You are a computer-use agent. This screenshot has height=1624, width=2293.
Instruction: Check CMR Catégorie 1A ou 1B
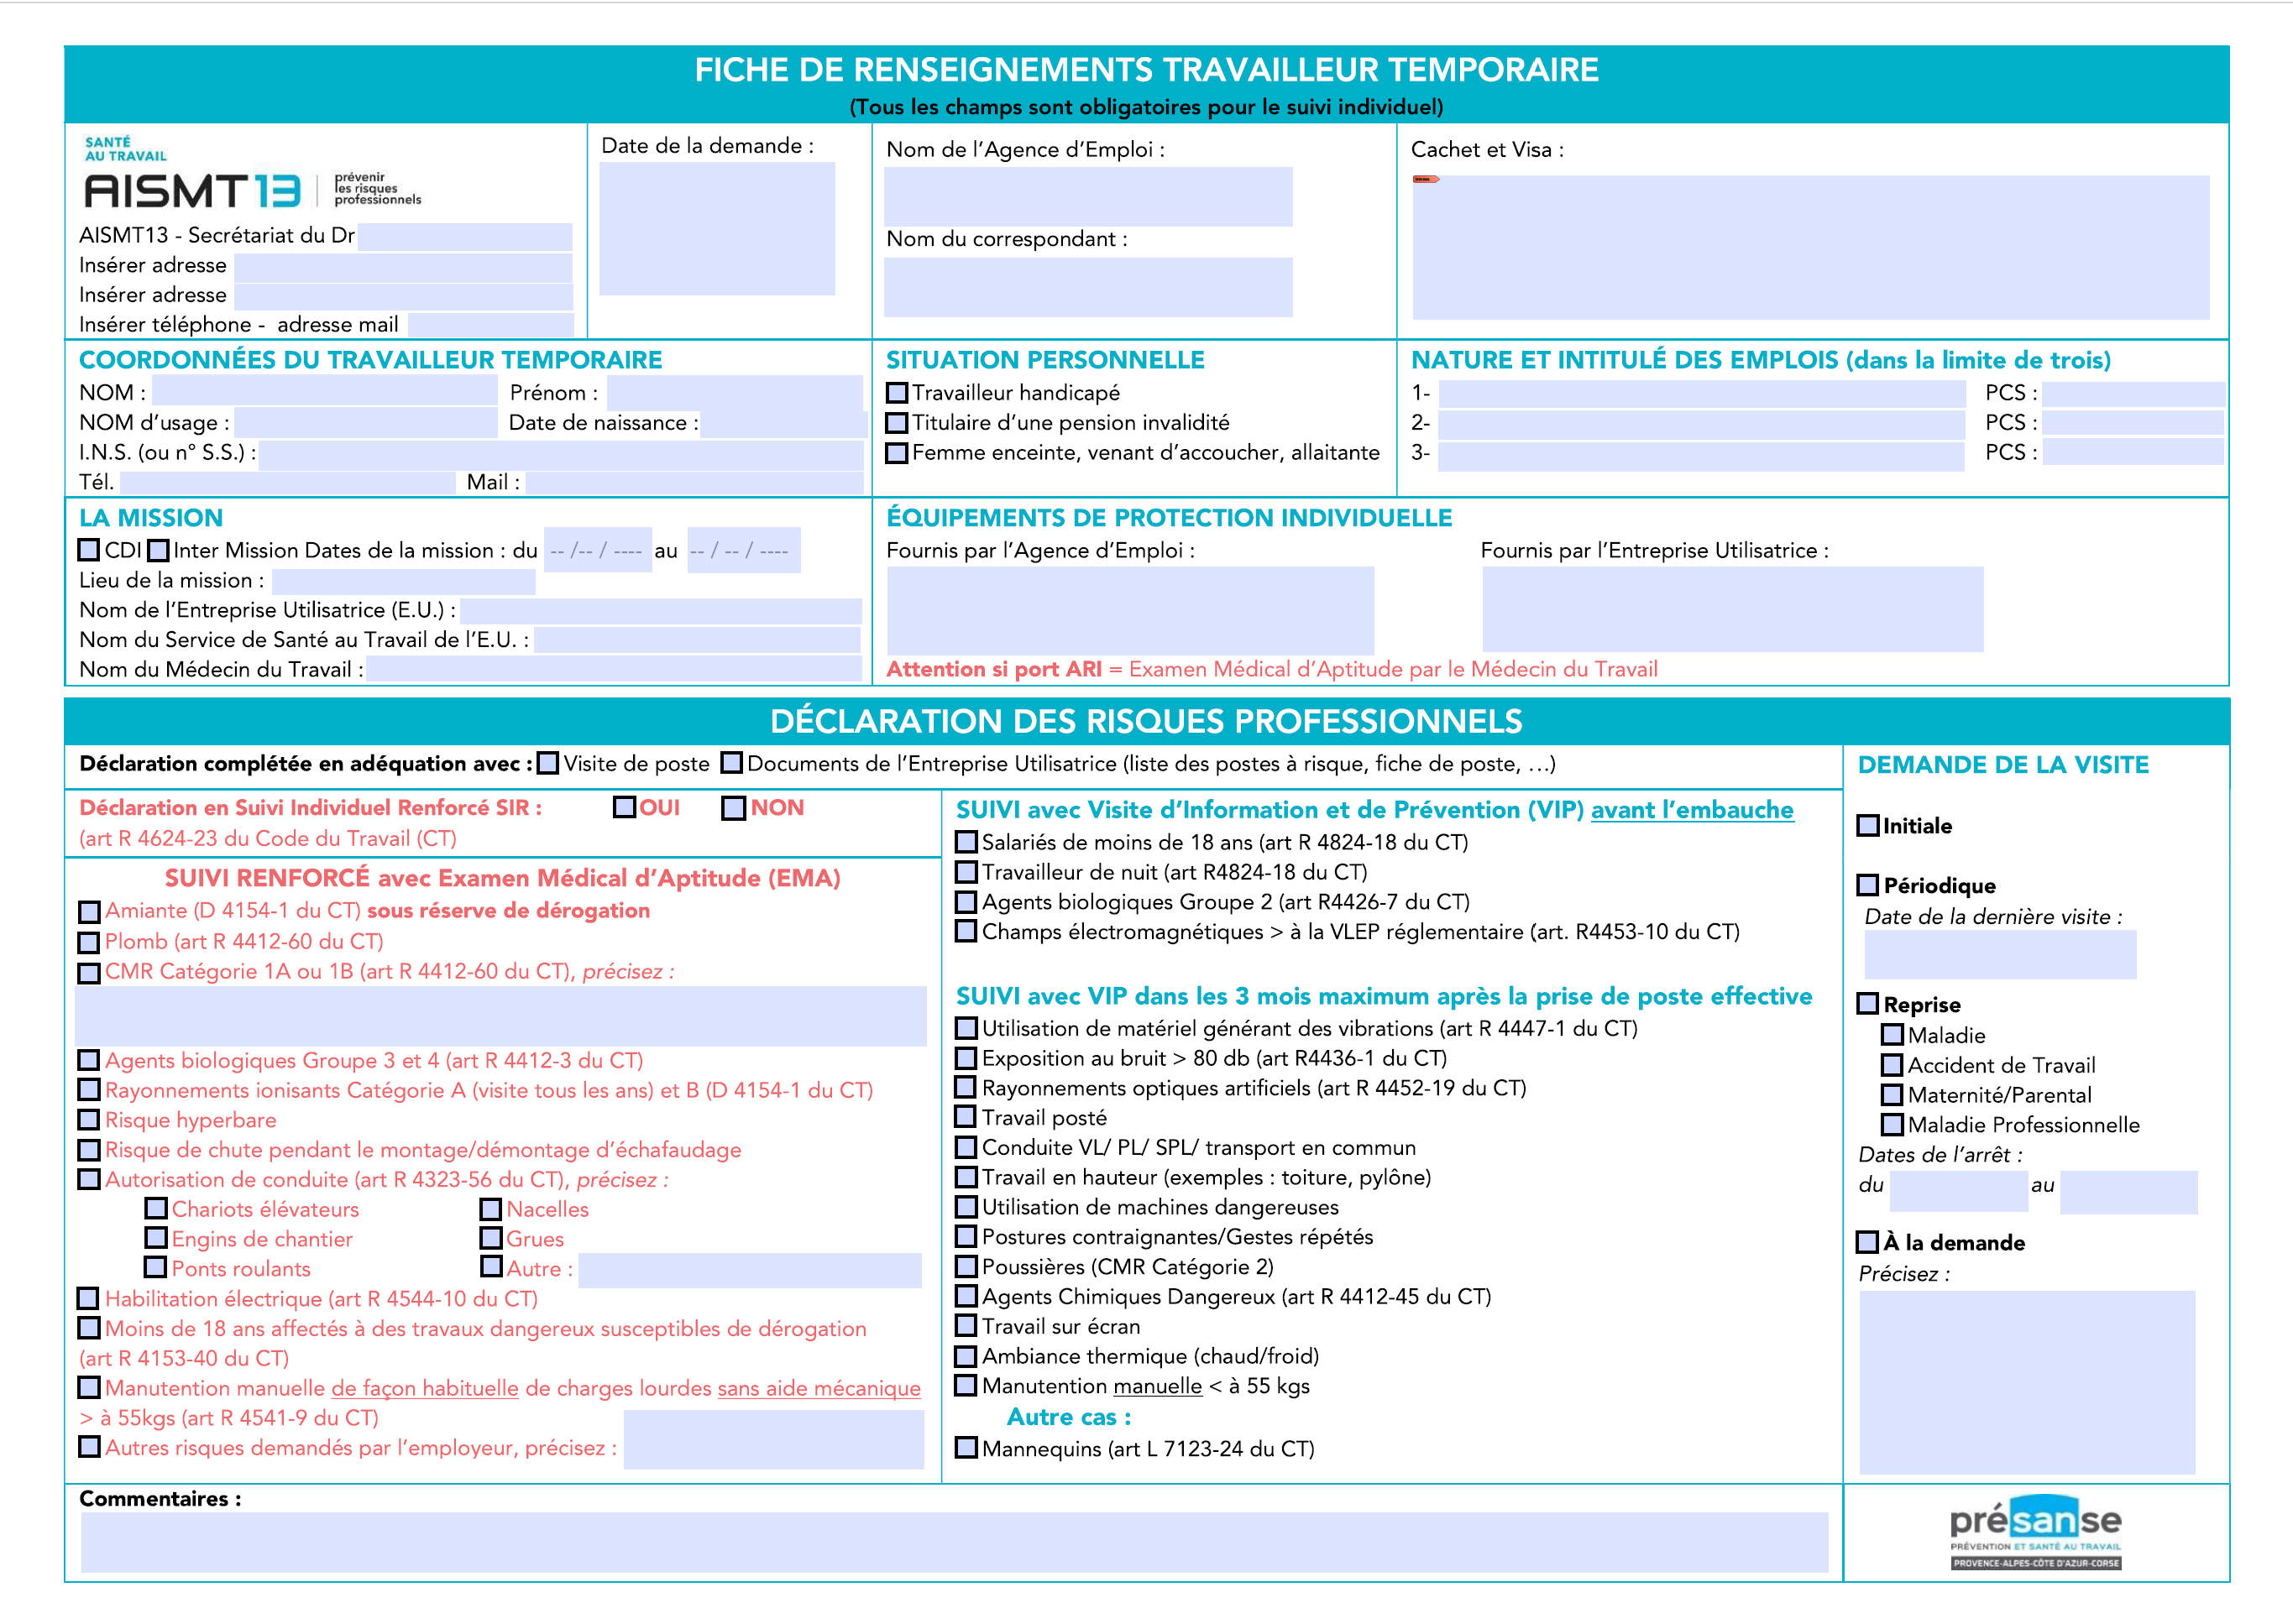coord(89,972)
